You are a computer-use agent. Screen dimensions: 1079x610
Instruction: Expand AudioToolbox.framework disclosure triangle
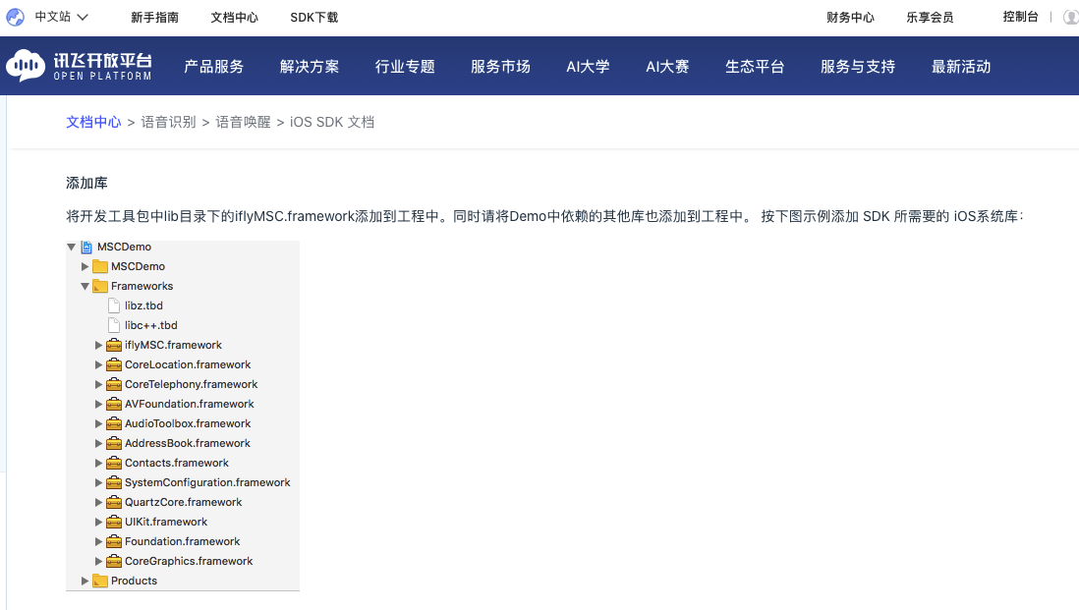tap(98, 424)
